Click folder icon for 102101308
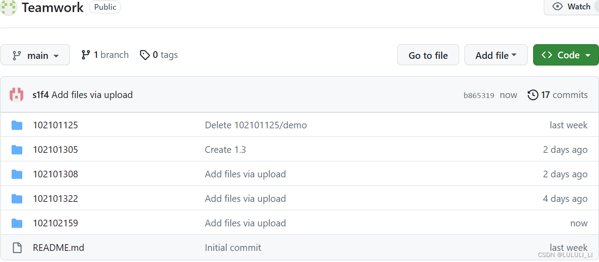 (17, 174)
